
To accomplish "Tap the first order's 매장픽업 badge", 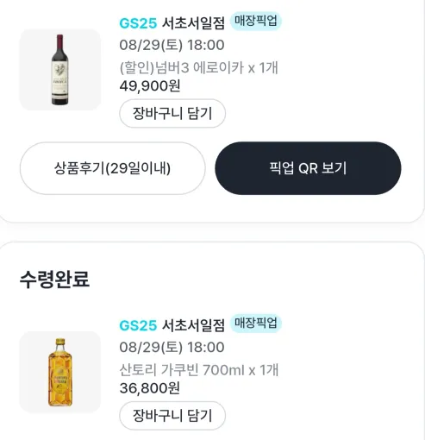I will coord(256,21).
